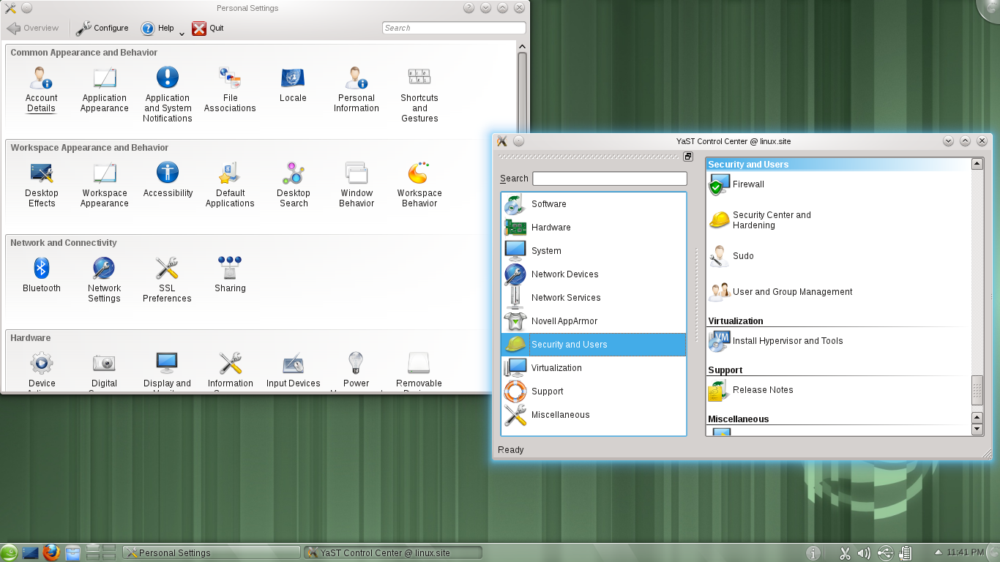Open Workspace Behavior settings

tap(419, 184)
